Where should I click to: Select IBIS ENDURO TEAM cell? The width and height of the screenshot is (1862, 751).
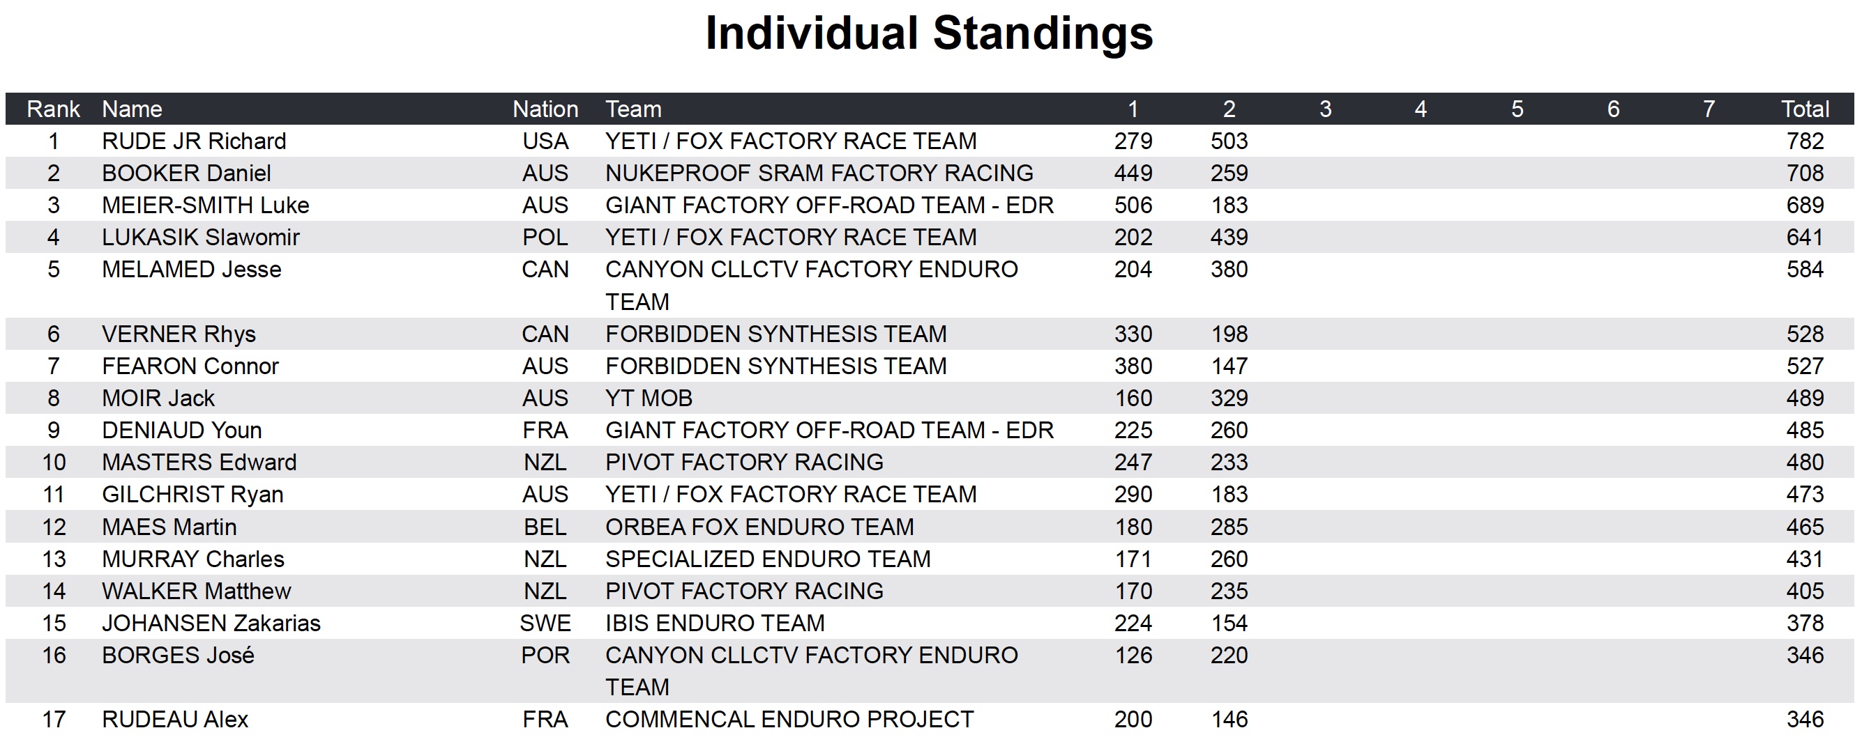714,624
